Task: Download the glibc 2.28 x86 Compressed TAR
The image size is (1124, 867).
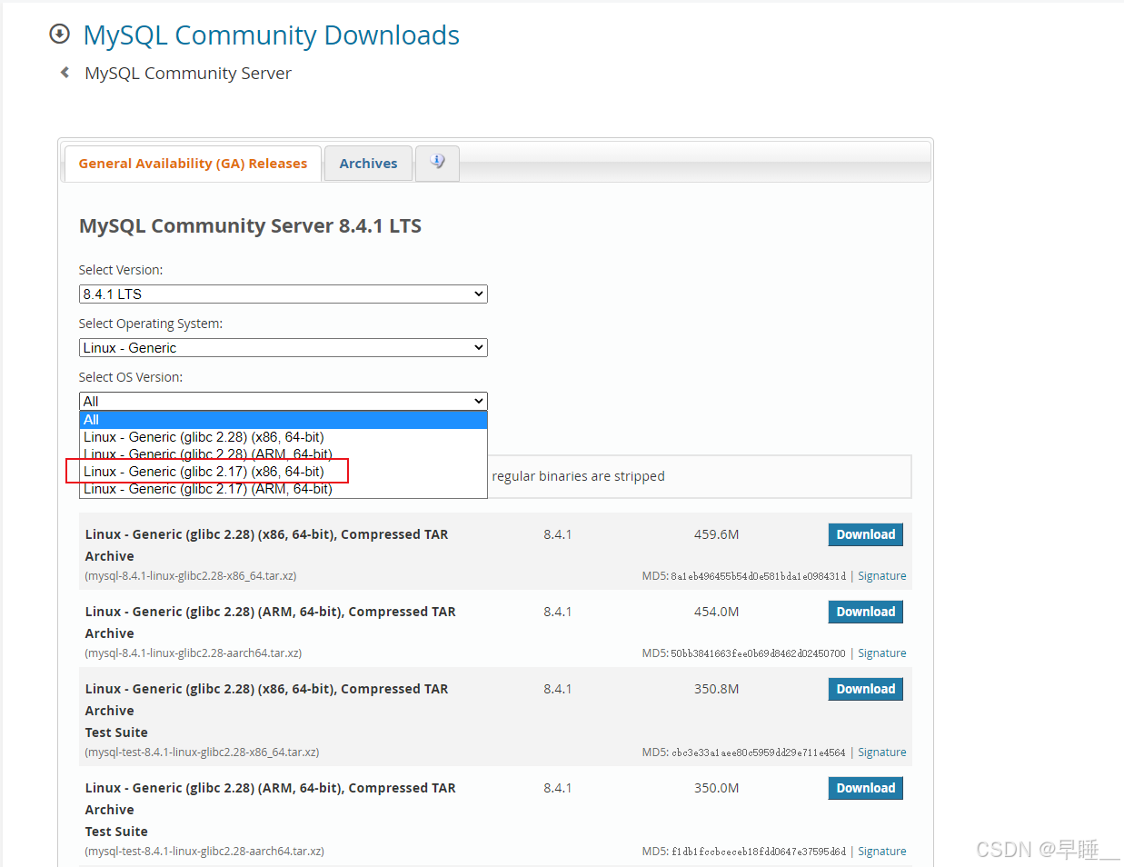Action: click(864, 533)
